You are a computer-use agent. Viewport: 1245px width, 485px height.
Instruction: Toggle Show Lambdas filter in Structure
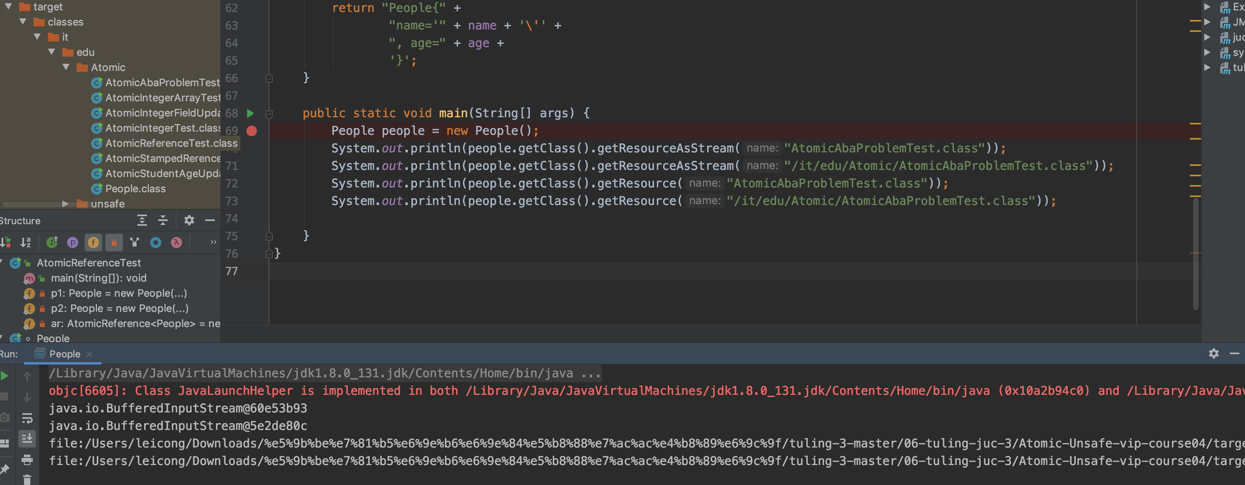point(176,242)
